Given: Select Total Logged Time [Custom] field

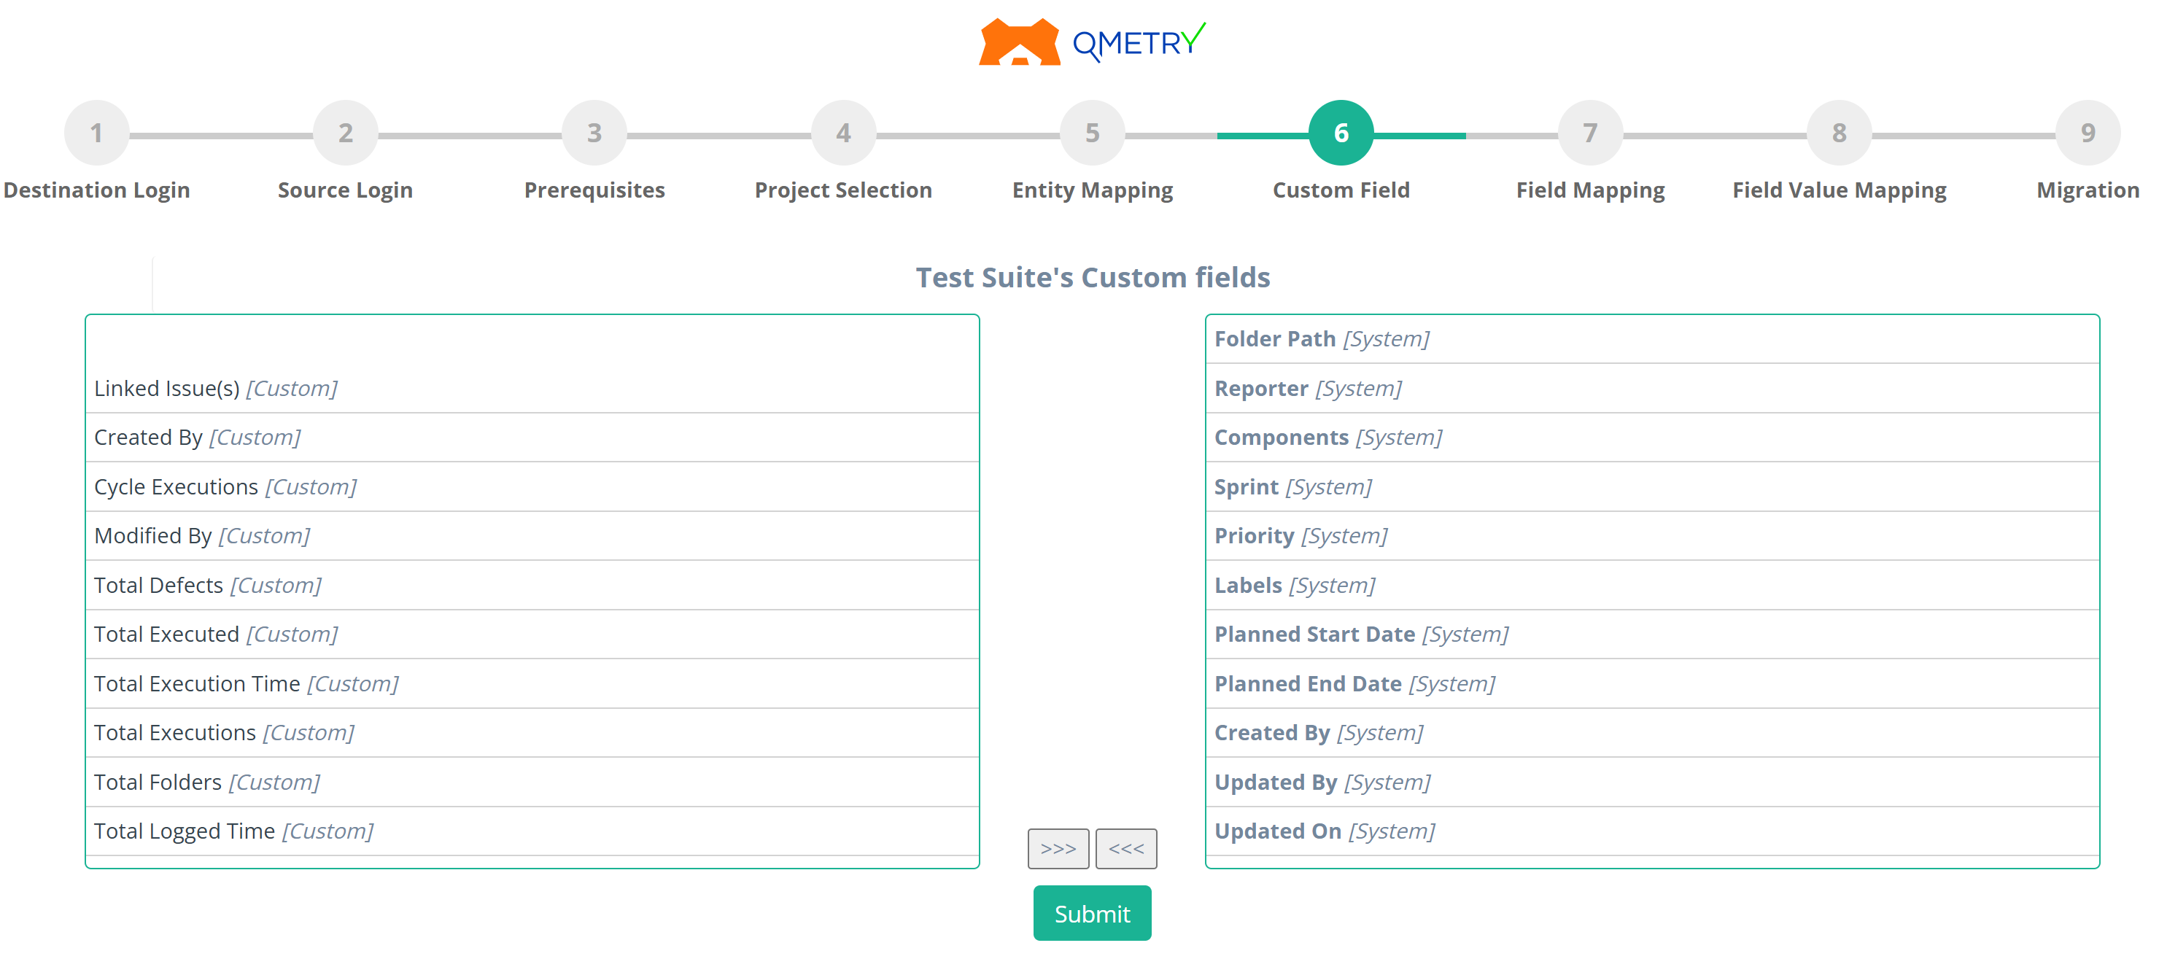Looking at the screenshot, I should pyautogui.click(x=532, y=831).
